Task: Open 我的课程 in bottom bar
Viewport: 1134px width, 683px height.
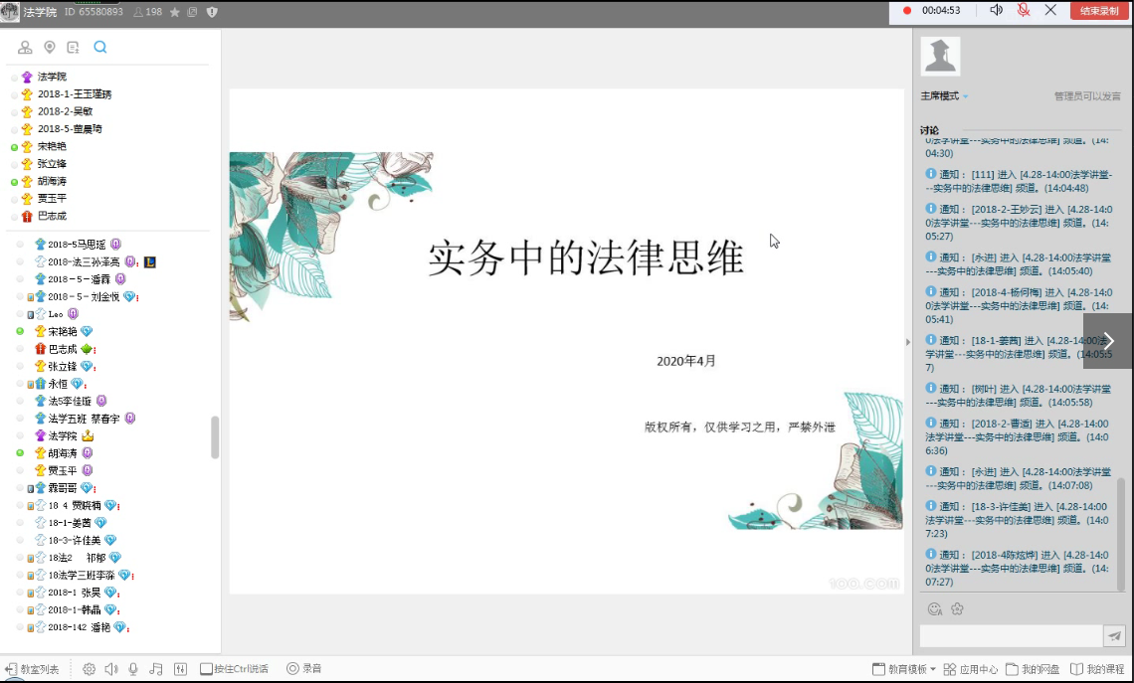Action: click(1097, 669)
